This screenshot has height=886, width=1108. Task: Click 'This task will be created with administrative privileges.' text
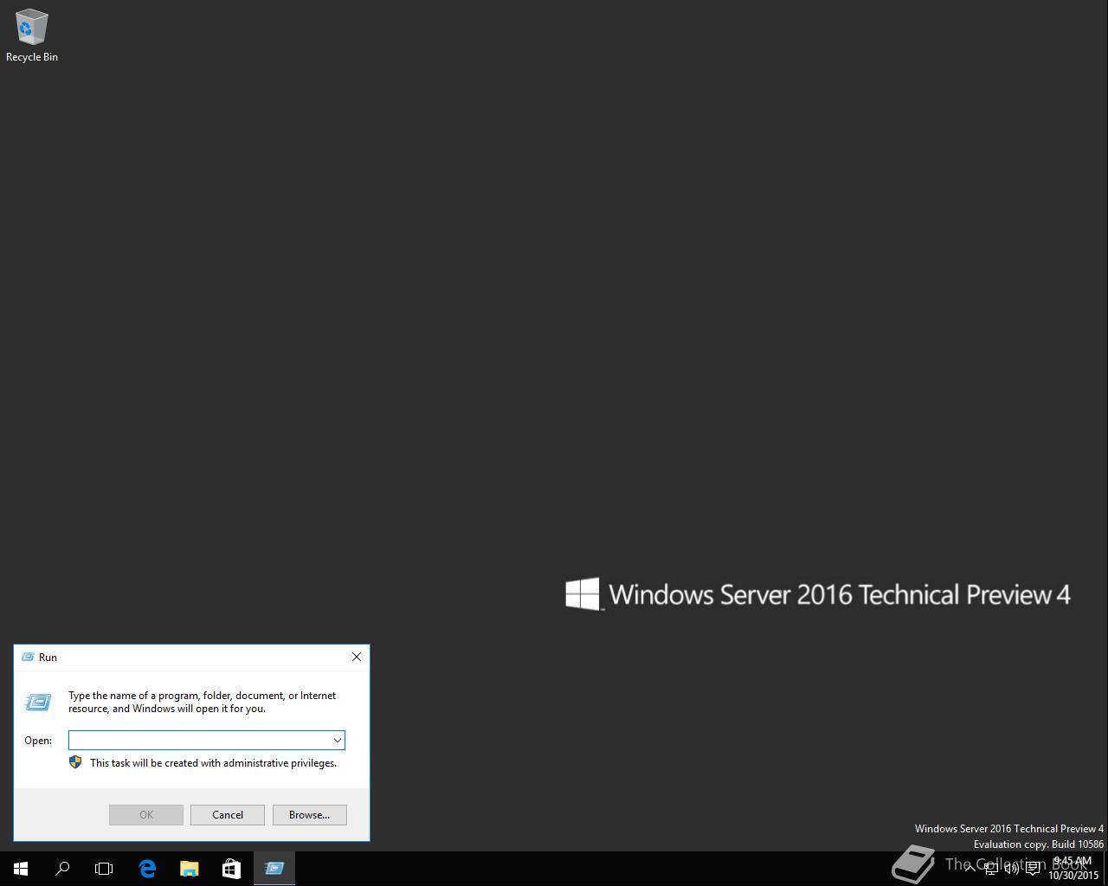coord(213,763)
